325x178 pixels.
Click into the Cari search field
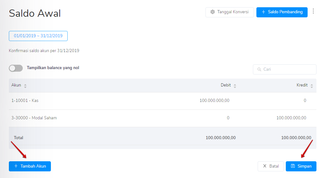click(x=288, y=69)
